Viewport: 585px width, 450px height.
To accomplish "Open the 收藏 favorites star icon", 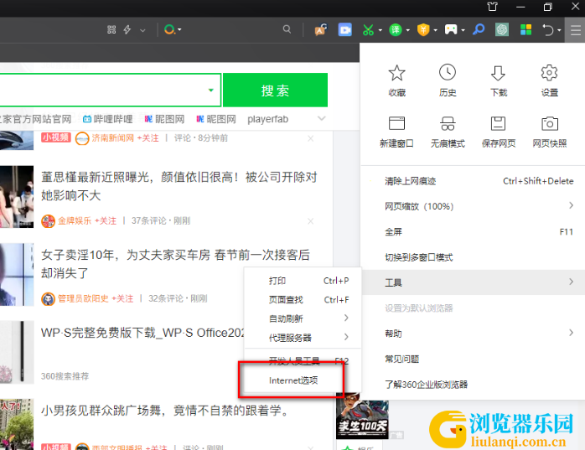I will [396, 73].
